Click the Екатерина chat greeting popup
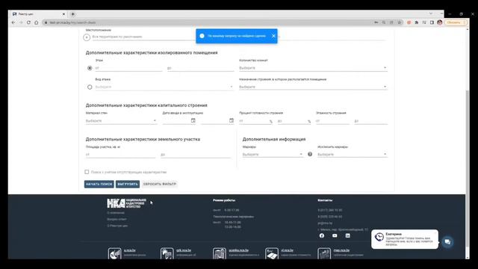478x269 pixels. click(405, 239)
